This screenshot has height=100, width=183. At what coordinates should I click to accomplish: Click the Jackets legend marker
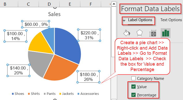[60, 94]
